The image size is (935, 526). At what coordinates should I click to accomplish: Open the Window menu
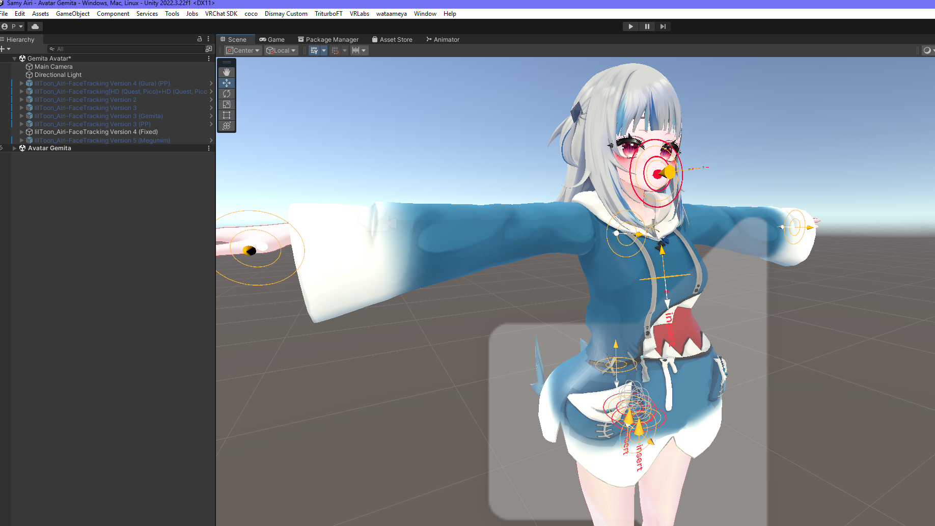[x=425, y=14]
